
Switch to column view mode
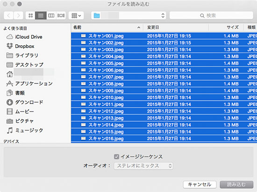pos(51,15)
